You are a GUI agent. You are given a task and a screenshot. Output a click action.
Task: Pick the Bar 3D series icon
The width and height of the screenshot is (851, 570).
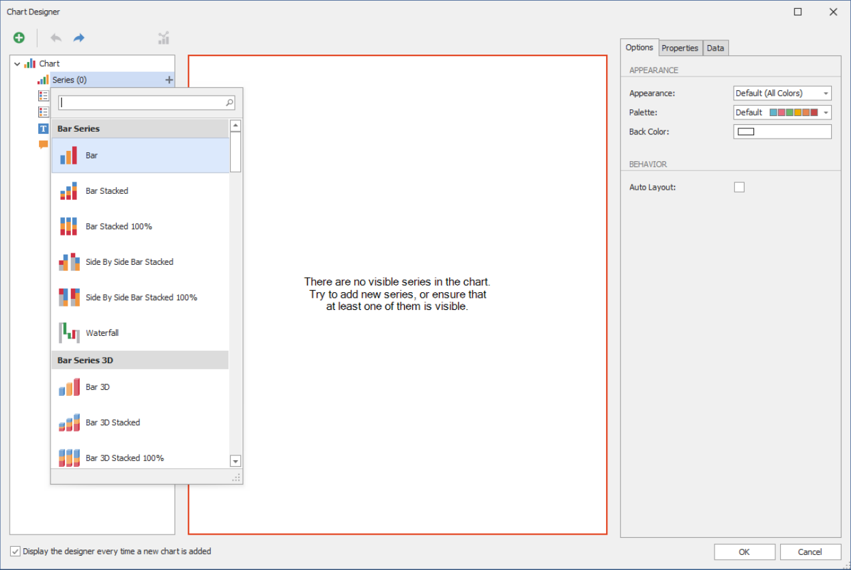pos(69,387)
